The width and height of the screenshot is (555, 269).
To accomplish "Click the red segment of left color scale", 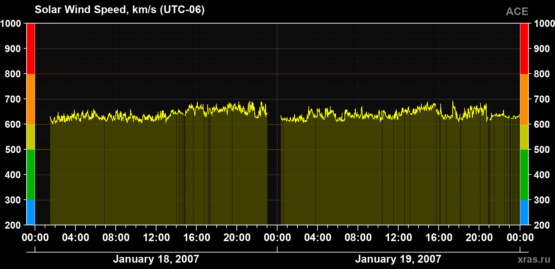I will (31, 49).
